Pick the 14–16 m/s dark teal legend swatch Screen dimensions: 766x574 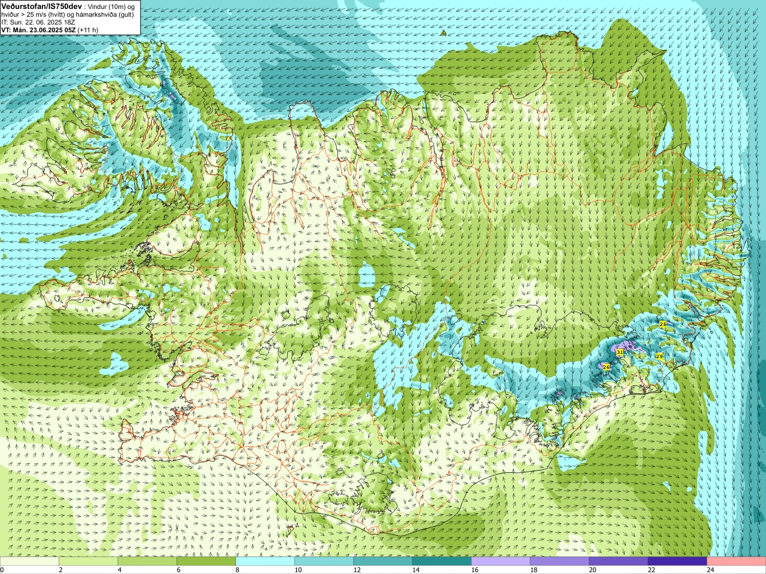pyautogui.click(x=442, y=561)
